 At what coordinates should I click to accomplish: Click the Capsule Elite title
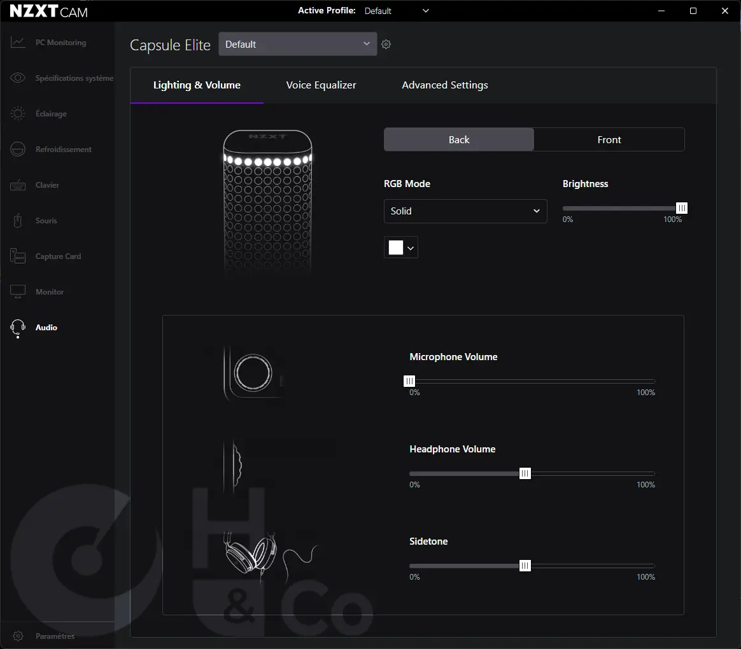point(170,45)
